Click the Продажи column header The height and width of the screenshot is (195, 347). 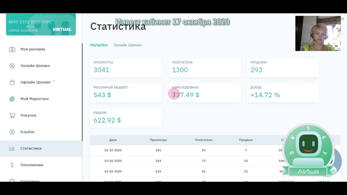pos(246,140)
